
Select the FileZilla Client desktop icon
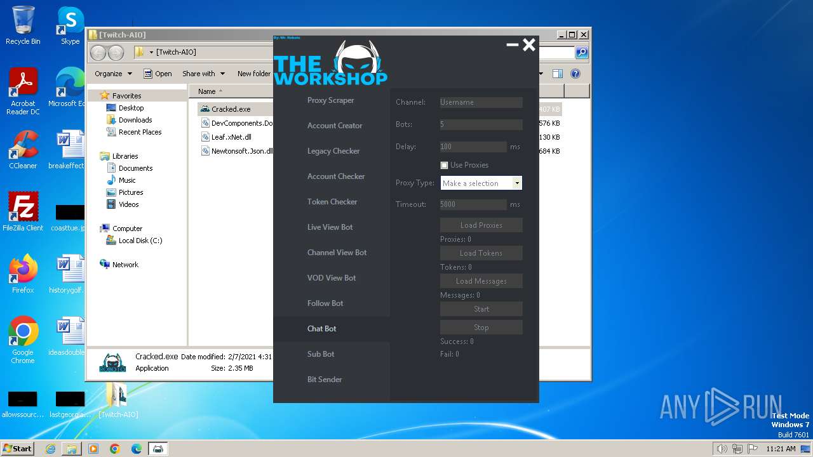coord(23,212)
